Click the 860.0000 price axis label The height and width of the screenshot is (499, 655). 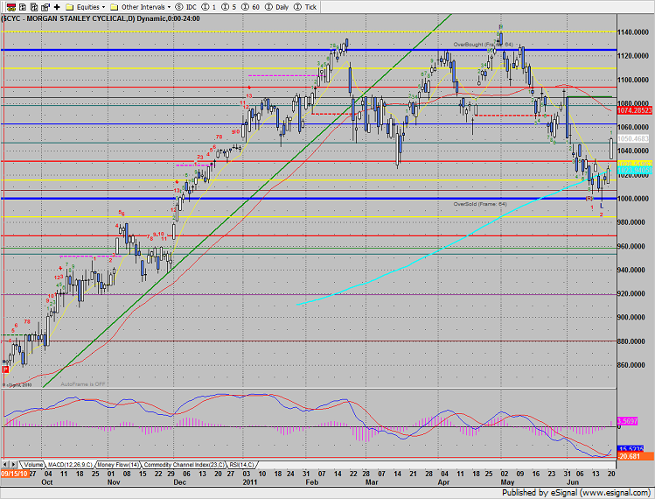click(633, 365)
